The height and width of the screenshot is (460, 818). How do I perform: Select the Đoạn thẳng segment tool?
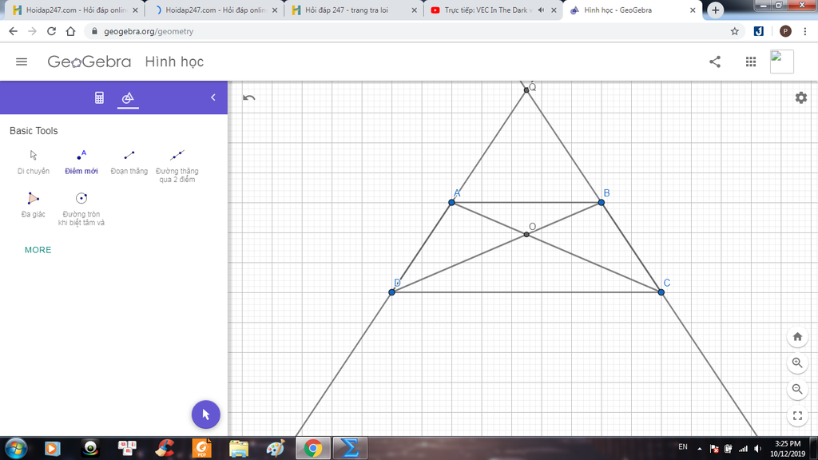[129, 162]
